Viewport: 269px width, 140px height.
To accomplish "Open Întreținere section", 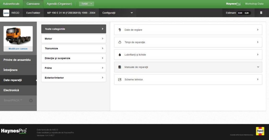I will click(18, 70).
